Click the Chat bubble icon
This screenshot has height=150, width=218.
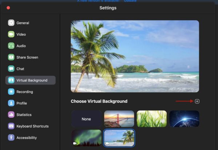[11, 69]
